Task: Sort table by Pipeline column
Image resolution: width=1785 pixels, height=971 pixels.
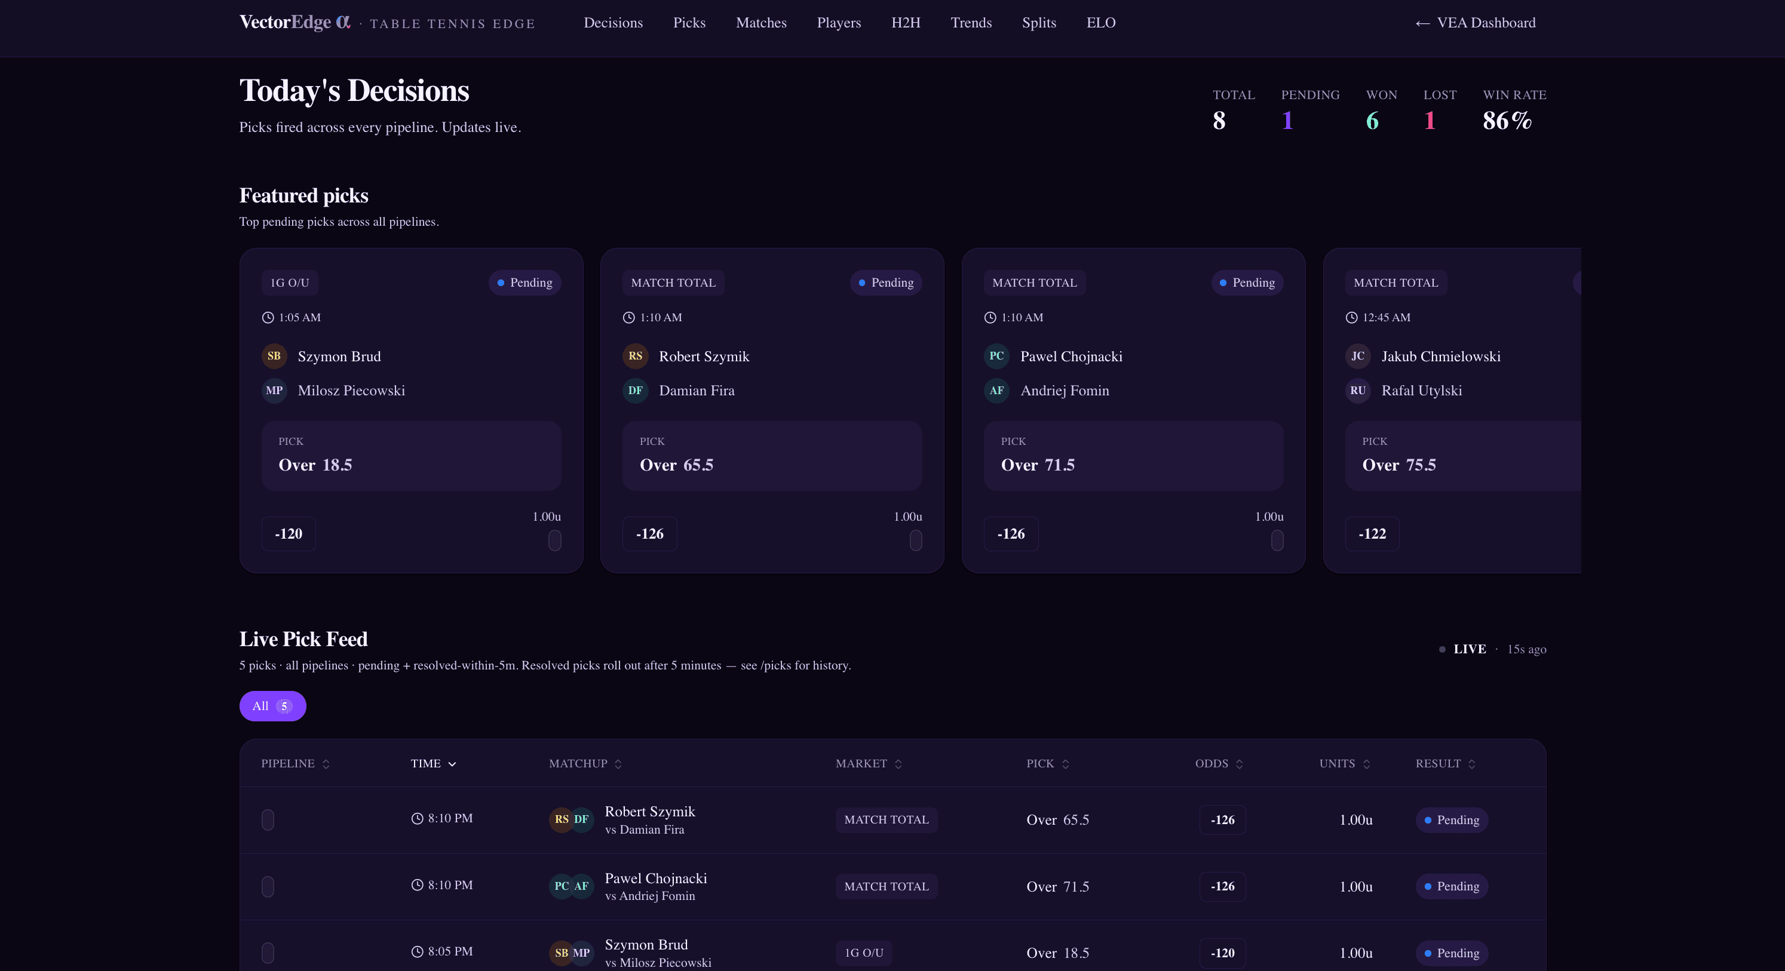Action: 295,763
